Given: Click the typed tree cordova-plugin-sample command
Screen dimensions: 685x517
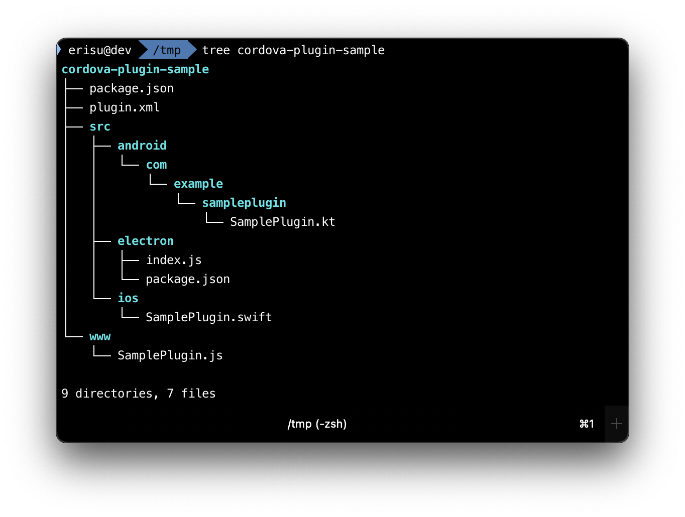Looking at the screenshot, I should tap(293, 50).
